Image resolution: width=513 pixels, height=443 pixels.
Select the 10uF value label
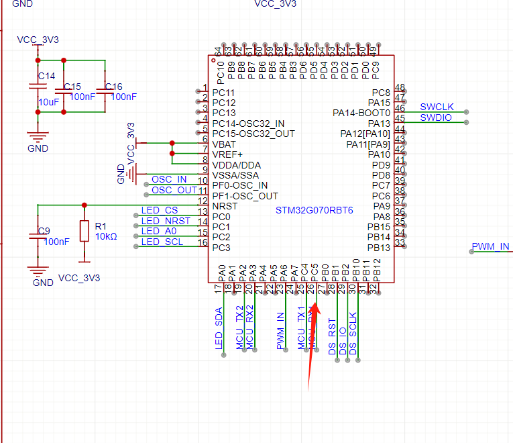point(49,102)
